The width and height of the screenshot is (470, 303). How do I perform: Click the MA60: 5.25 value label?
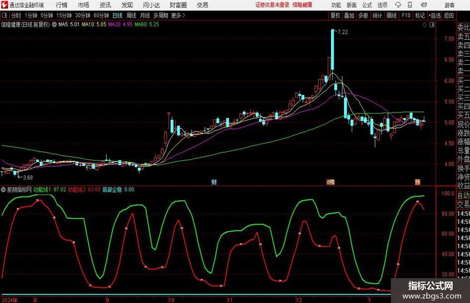coord(147,24)
